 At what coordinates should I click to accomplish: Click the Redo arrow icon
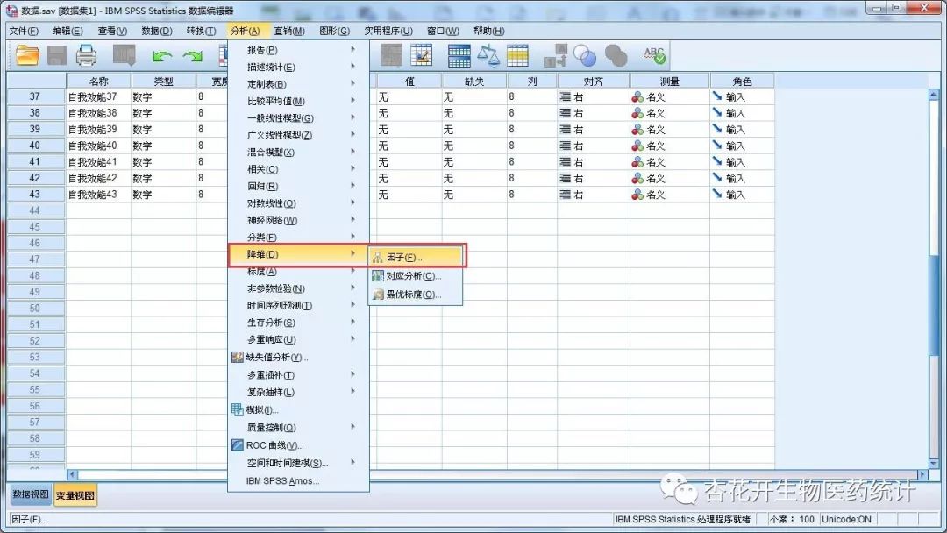[192, 54]
